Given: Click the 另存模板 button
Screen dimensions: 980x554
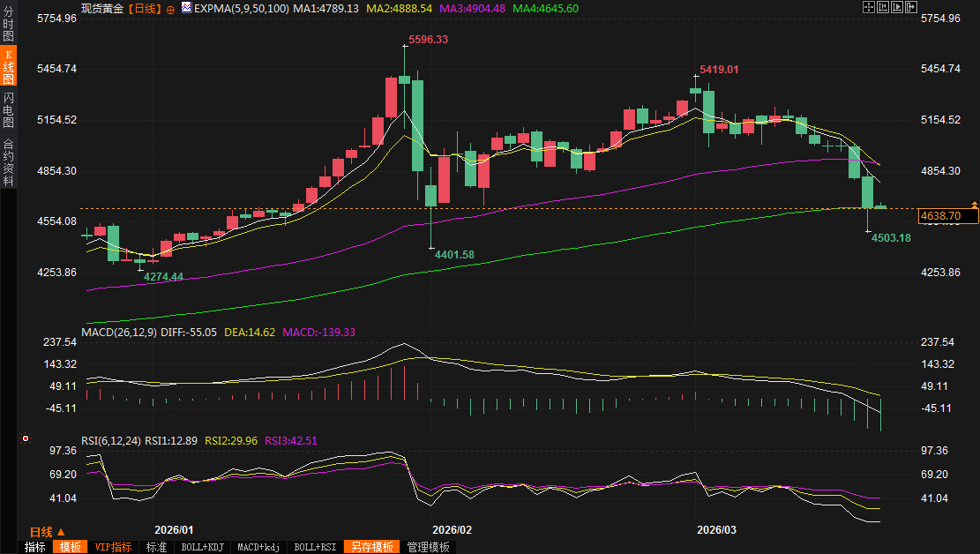Looking at the screenshot, I should [372, 547].
